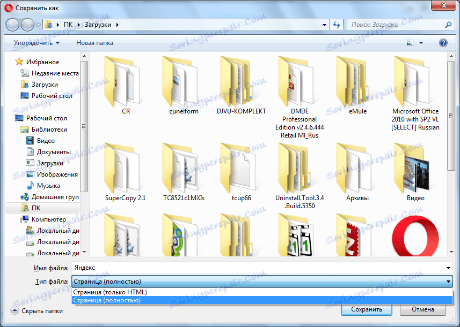Screen dimensions: 460x327
Task: Open the TC8521c1MXIs folder
Action: click(x=184, y=172)
